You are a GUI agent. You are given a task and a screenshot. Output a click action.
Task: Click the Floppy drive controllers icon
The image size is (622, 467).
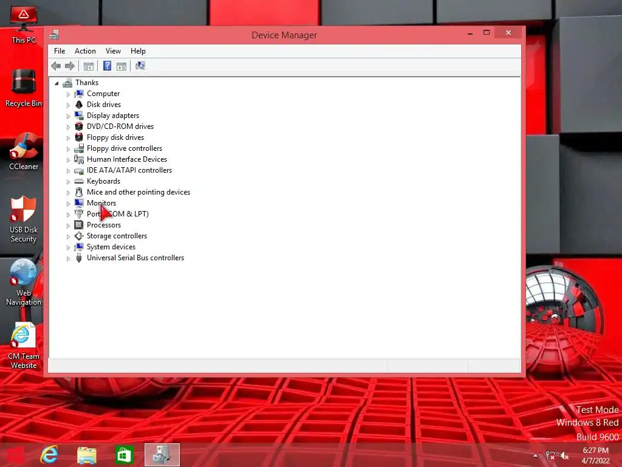(79, 148)
